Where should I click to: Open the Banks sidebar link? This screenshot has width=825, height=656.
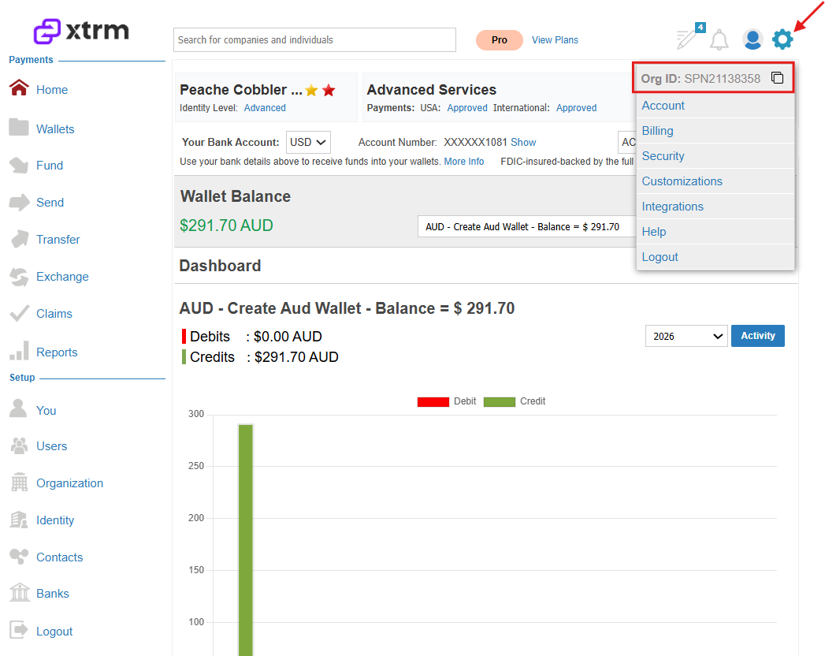point(53,594)
